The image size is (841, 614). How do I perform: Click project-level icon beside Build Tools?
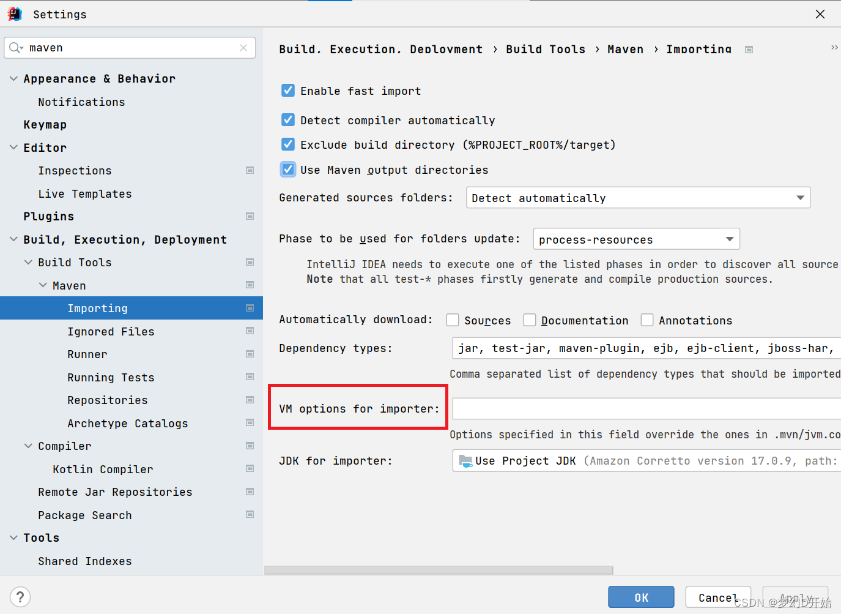(x=250, y=262)
